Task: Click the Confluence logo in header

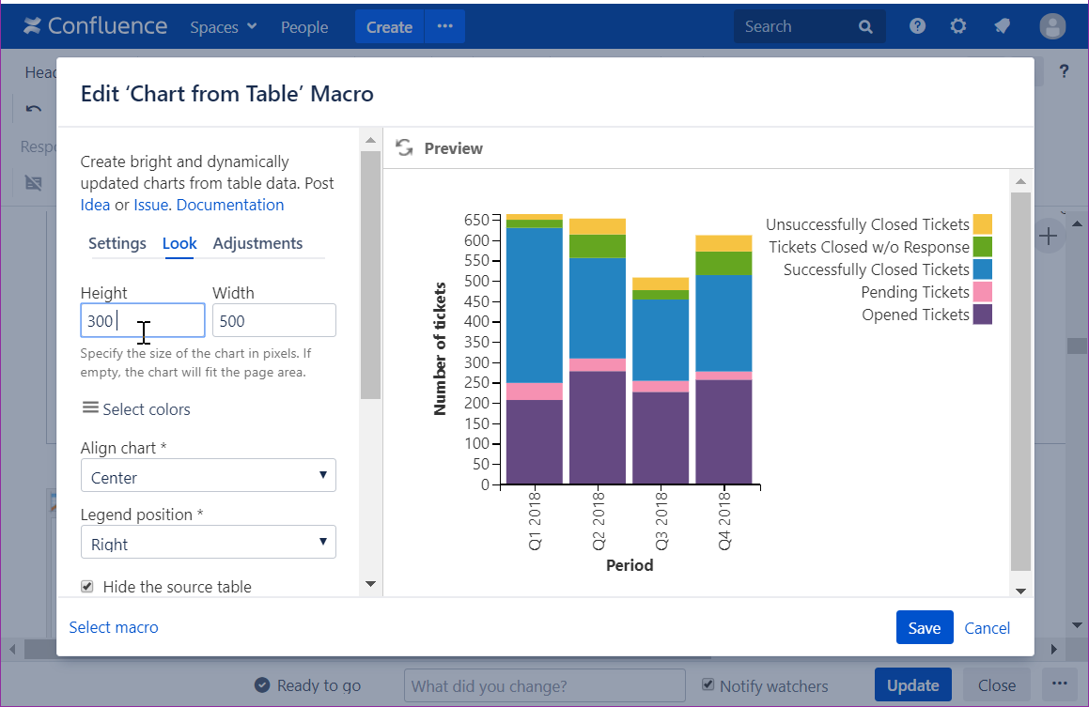Action: [x=95, y=26]
